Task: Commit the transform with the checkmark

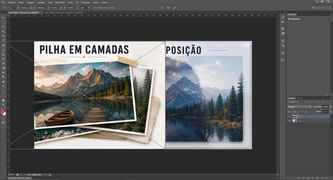Action: (x=174, y=8)
